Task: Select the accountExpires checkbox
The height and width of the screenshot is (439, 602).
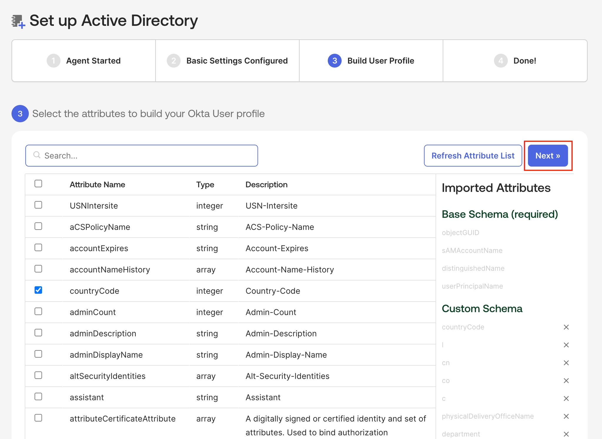Action: (38, 248)
